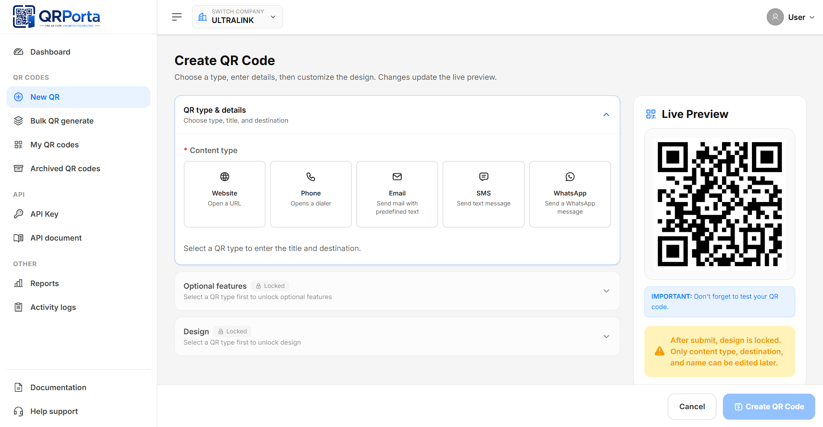The height and width of the screenshot is (427, 823).
Task: Collapse the QR type & details section
Action: [606, 115]
